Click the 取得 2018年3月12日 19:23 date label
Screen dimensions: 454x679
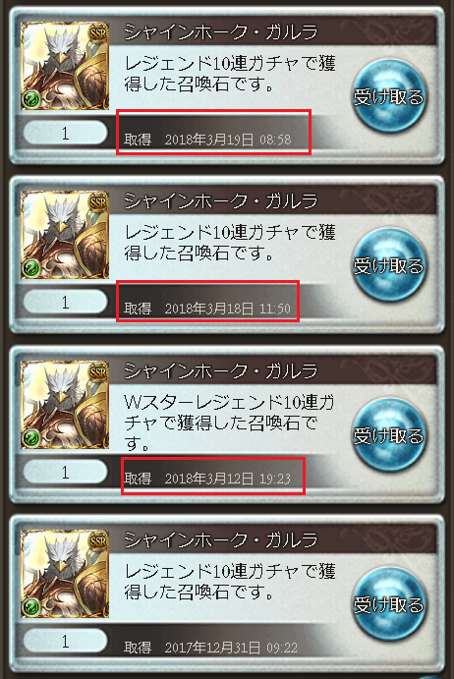click(207, 479)
